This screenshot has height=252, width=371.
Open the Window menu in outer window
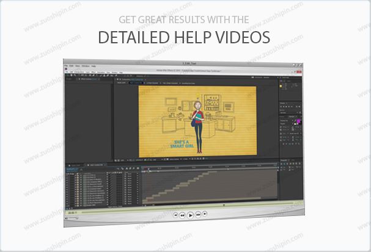click(85, 65)
